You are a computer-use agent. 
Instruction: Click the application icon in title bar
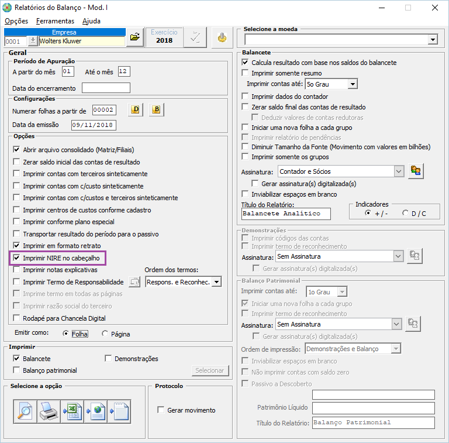click(7, 8)
